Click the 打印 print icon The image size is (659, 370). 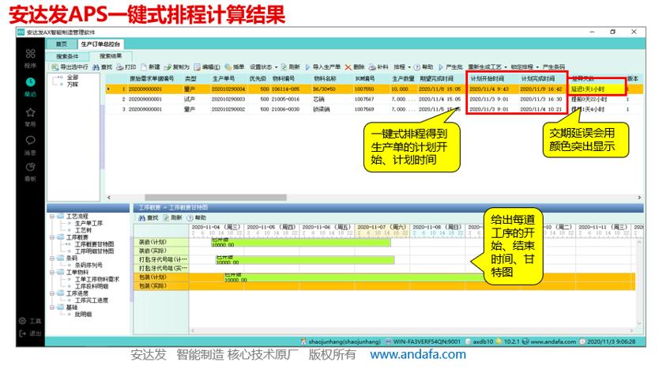point(120,67)
